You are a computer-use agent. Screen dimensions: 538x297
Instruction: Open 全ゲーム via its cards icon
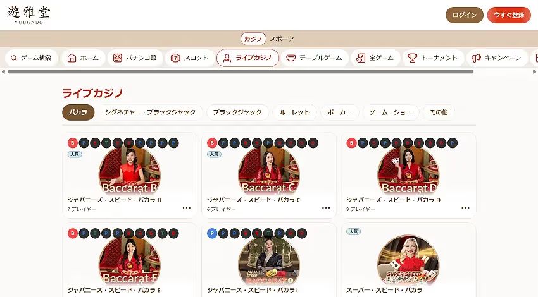[361, 58]
